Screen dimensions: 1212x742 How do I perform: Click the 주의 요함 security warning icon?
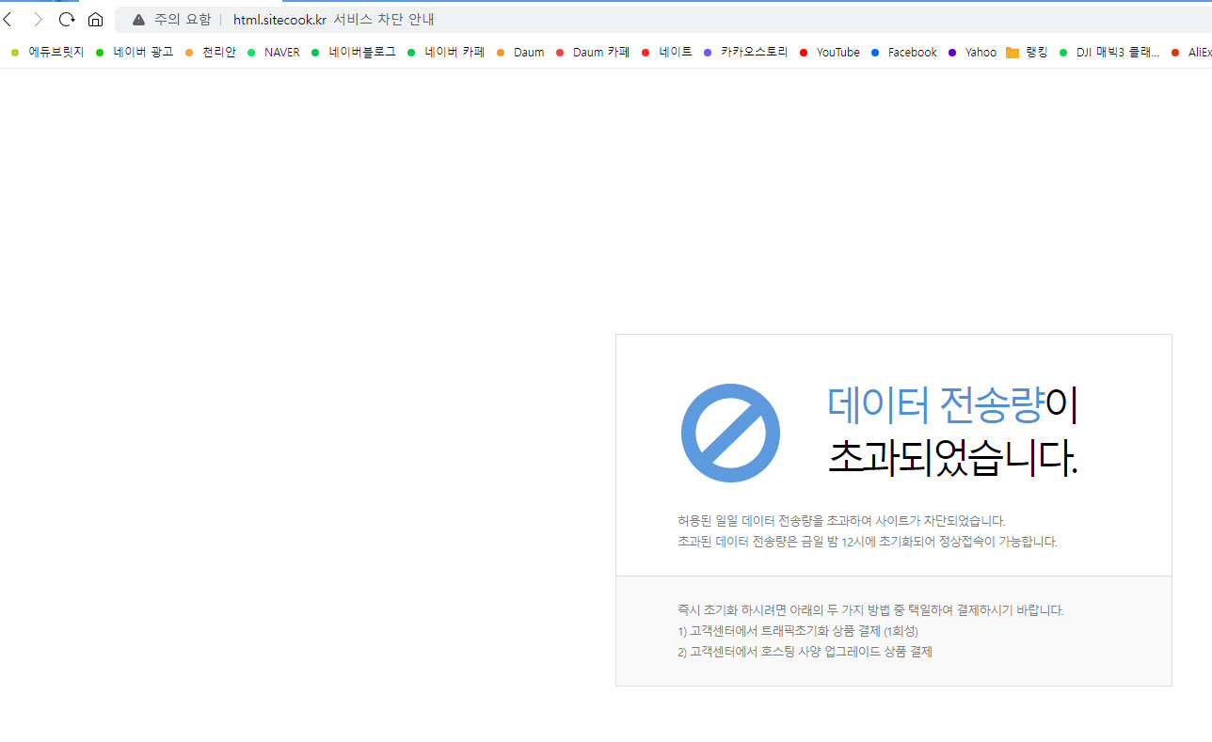click(139, 20)
